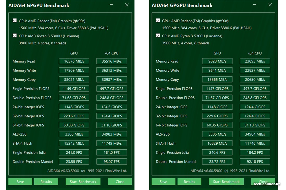This screenshot has width=286, height=190.
Task: Minimize the left AIDA64 GPGPU window
Action: coord(112,5)
